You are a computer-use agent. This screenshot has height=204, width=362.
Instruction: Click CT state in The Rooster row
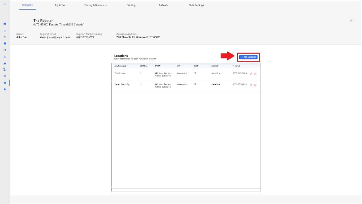(195, 73)
